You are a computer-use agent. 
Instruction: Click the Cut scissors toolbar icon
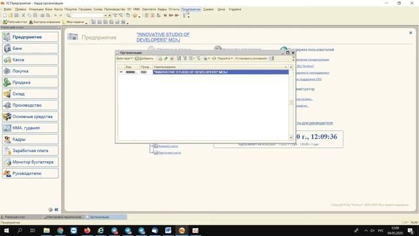(x=24, y=16)
